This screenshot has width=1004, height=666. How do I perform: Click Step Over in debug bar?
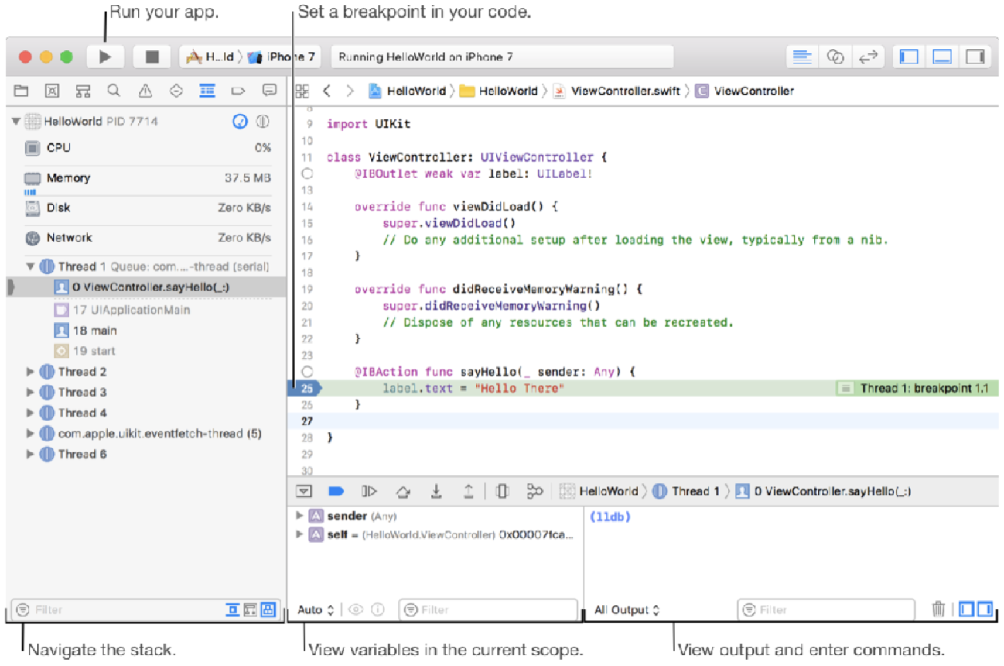coord(403,492)
